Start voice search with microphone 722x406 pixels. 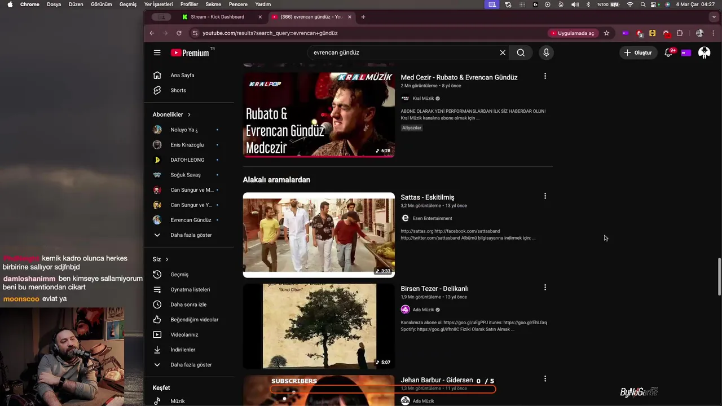(546, 52)
